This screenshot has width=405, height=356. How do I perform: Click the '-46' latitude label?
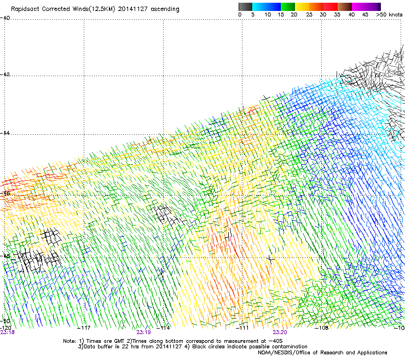5,193
